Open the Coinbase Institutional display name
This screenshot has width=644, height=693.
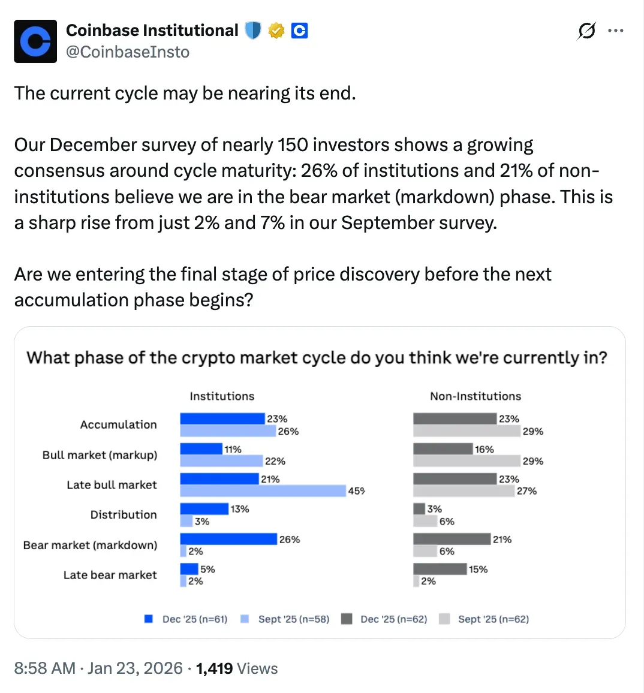152,30
